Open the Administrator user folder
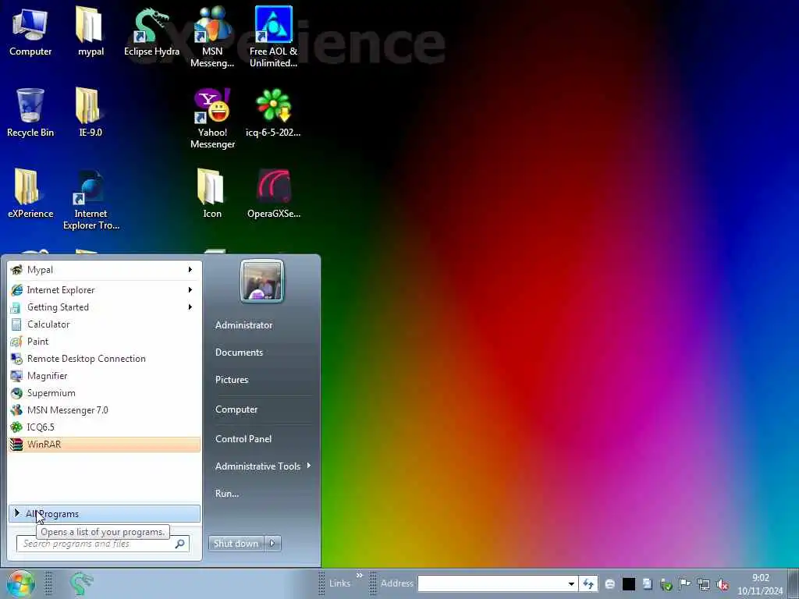Viewport: 799px width, 599px height. point(243,325)
